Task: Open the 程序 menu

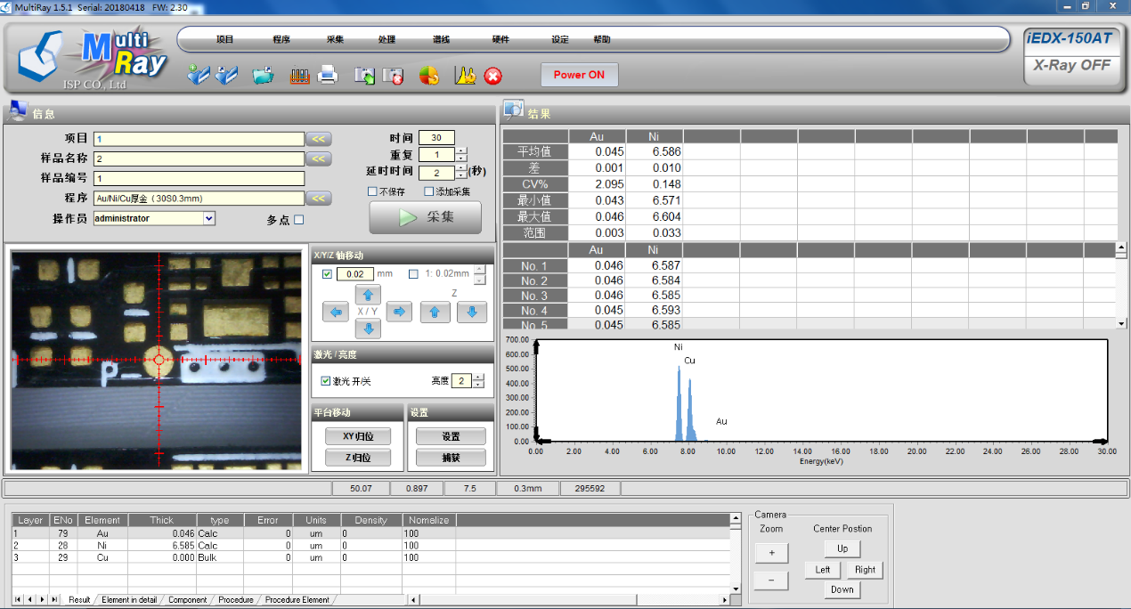Action: click(x=281, y=40)
